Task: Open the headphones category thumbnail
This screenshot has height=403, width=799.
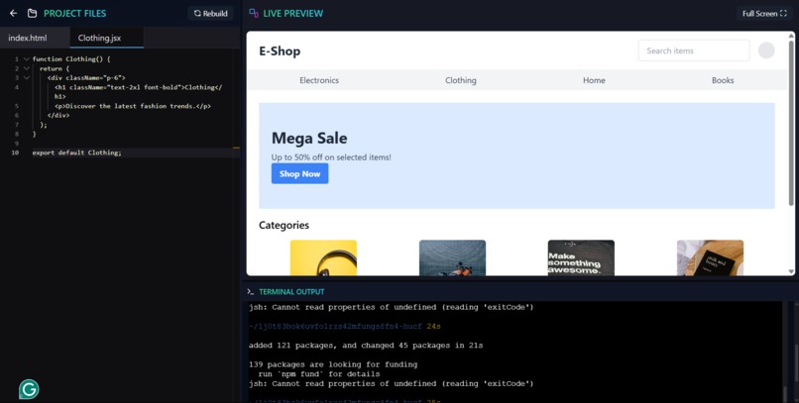Action: coord(323,258)
